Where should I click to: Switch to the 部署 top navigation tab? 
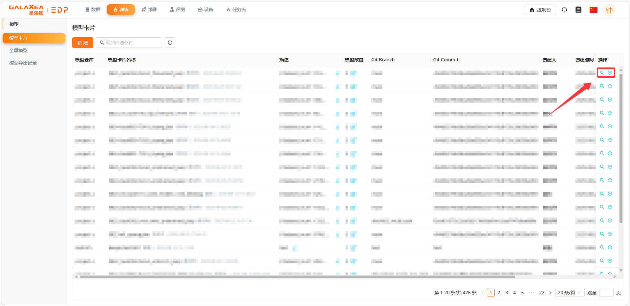(149, 10)
